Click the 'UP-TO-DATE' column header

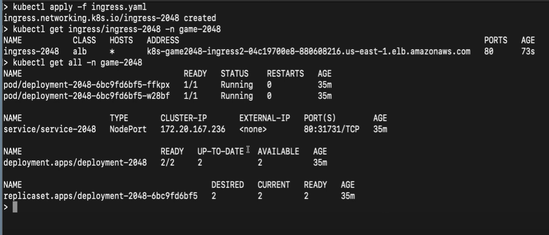(x=221, y=152)
